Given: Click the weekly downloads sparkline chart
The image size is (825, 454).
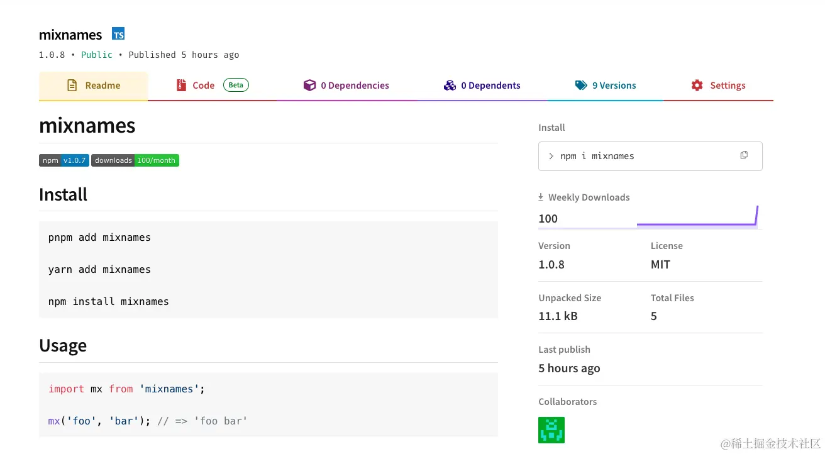Looking at the screenshot, I should coord(697,216).
